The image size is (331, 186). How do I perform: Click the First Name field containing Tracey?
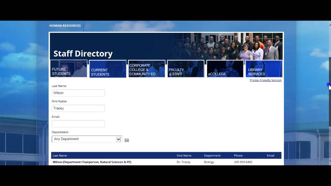click(78, 108)
